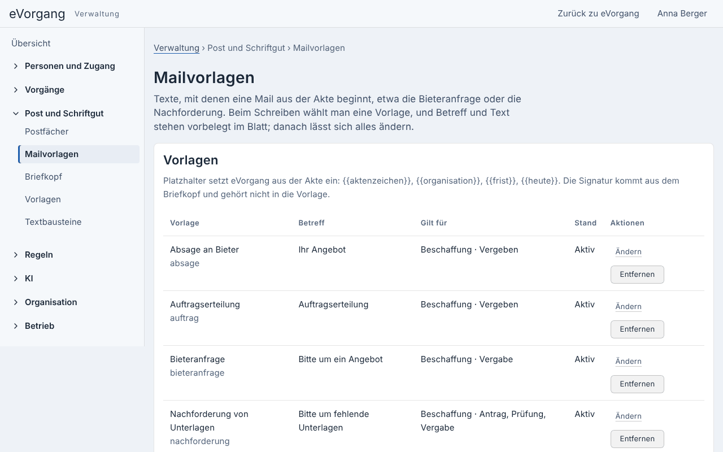This screenshot has height=452, width=723.
Task: Click the 'Ihr Angebot' subject cell
Action: pos(322,250)
